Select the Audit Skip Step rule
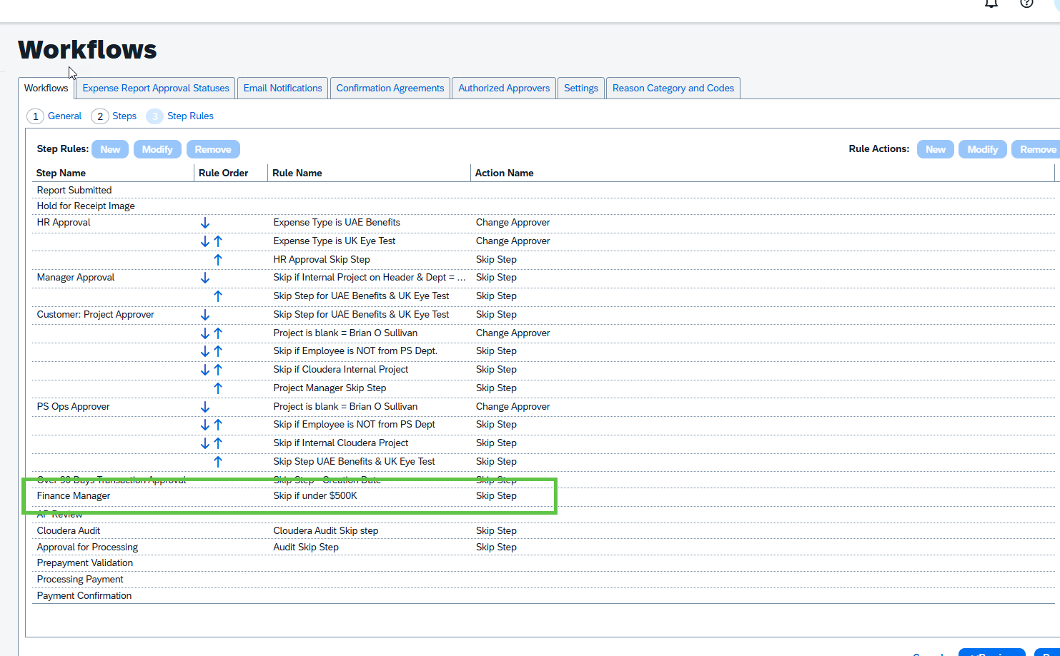1060x656 pixels. pos(306,547)
